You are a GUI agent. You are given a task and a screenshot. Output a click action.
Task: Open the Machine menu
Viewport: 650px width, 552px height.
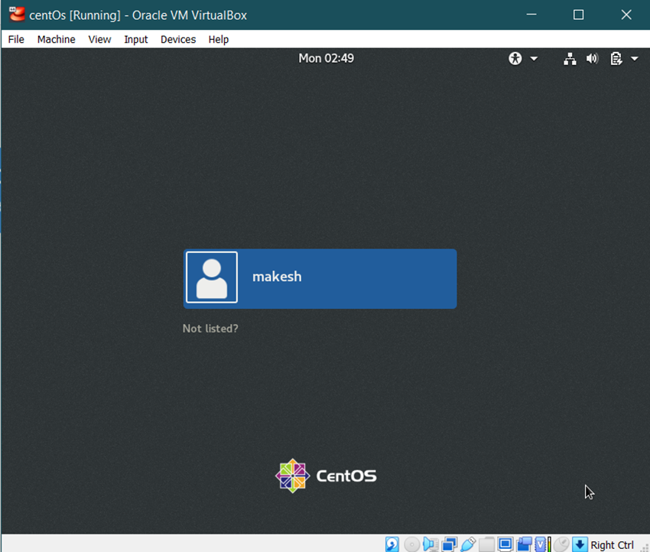[x=57, y=39]
